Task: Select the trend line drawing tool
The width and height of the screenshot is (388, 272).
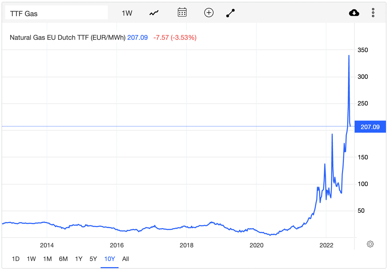Action: click(x=230, y=13)
